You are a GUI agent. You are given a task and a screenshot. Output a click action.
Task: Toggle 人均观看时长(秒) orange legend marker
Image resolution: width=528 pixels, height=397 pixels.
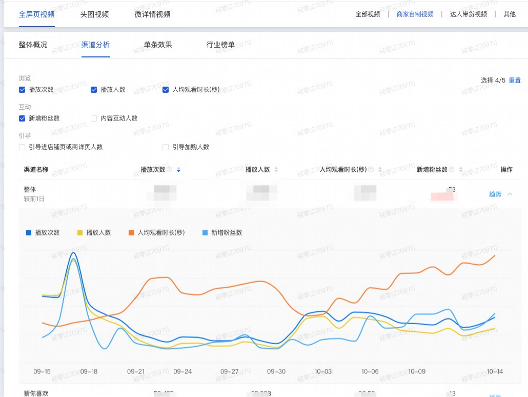coord(132,232)
